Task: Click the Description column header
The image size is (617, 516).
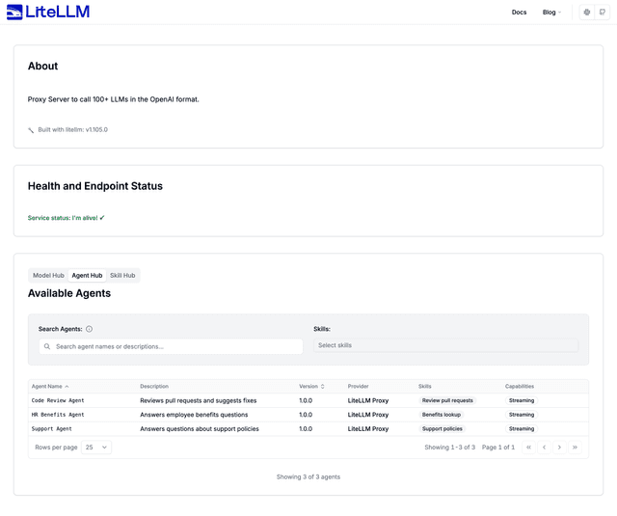Action: coord(154,386)
